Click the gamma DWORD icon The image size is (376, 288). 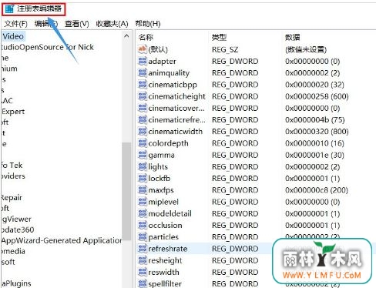[x=143, y=155]
